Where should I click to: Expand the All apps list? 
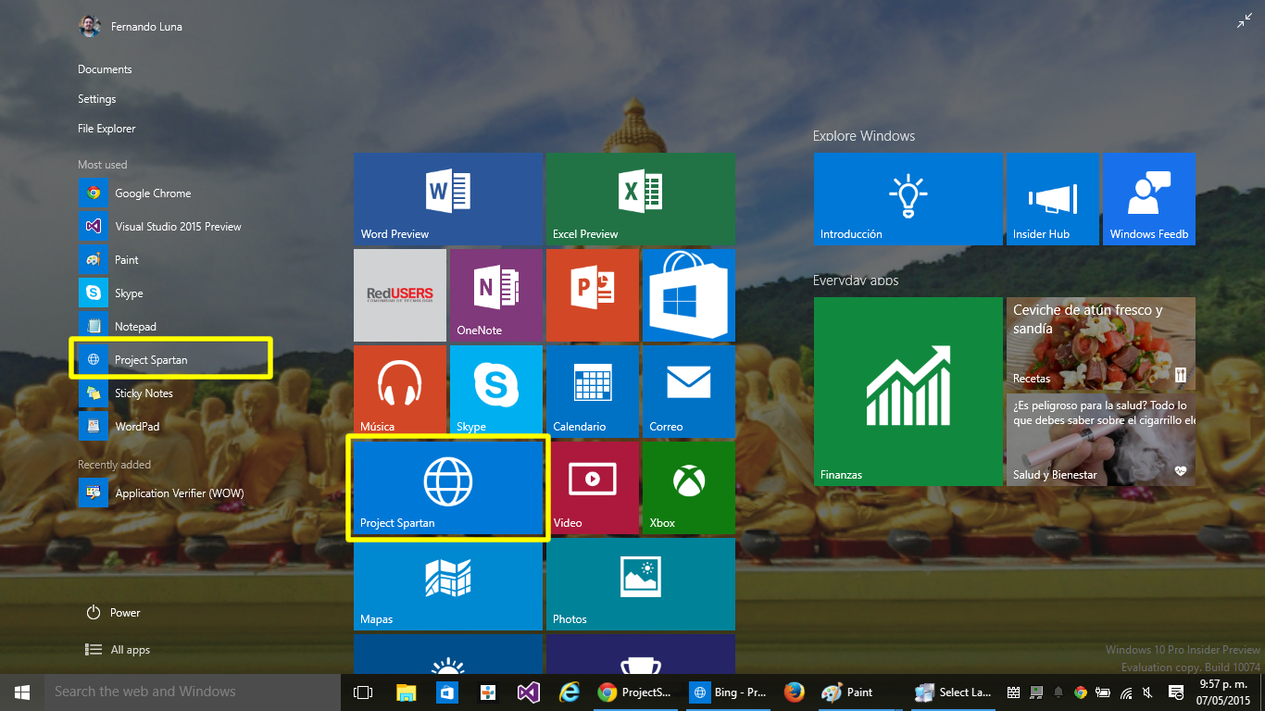click(118, 650)
